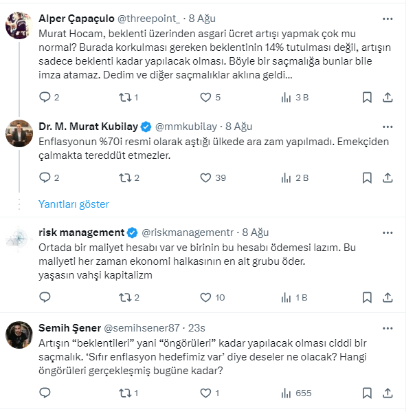Expand replies with Yanıtları göster
The height and width of the screenshot is (412, 415).
click(x=74, y=204)
